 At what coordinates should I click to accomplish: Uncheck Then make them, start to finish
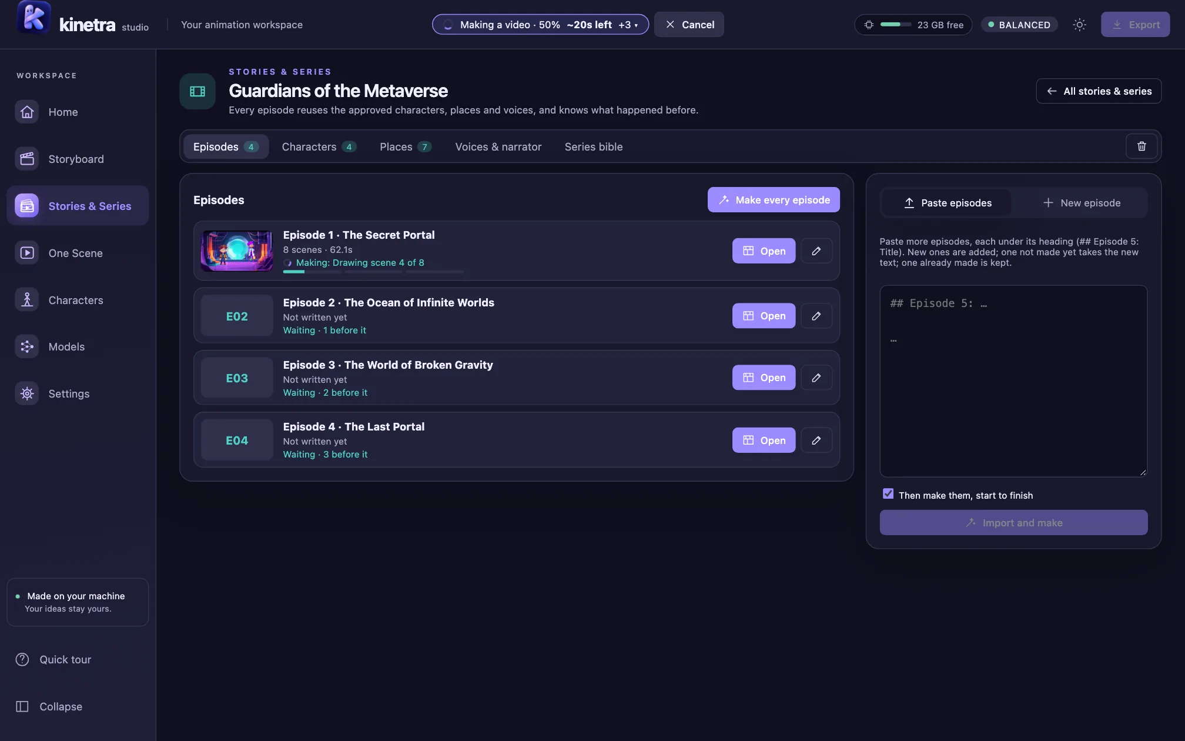click(888, 494)
